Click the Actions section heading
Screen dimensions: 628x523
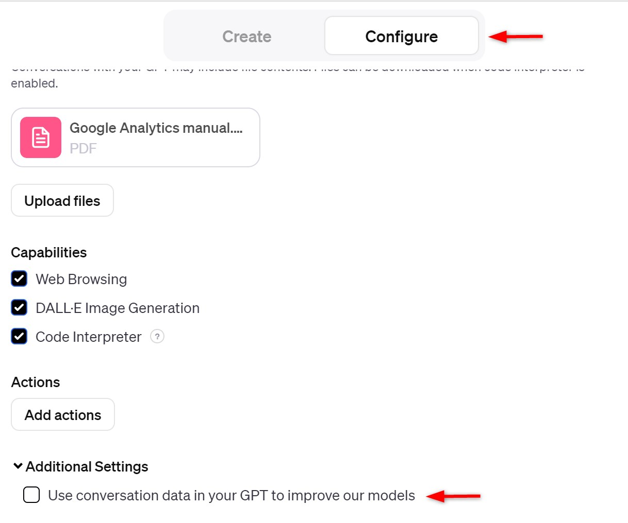point(36,382)
